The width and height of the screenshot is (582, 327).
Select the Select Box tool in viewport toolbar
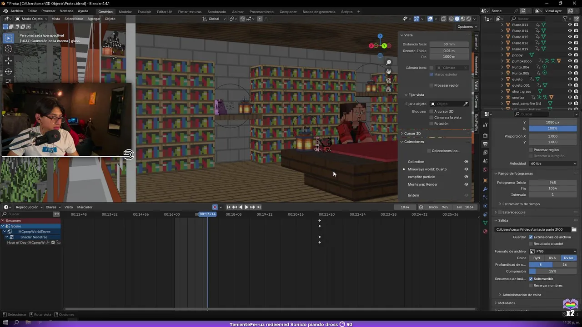[8, 38]
